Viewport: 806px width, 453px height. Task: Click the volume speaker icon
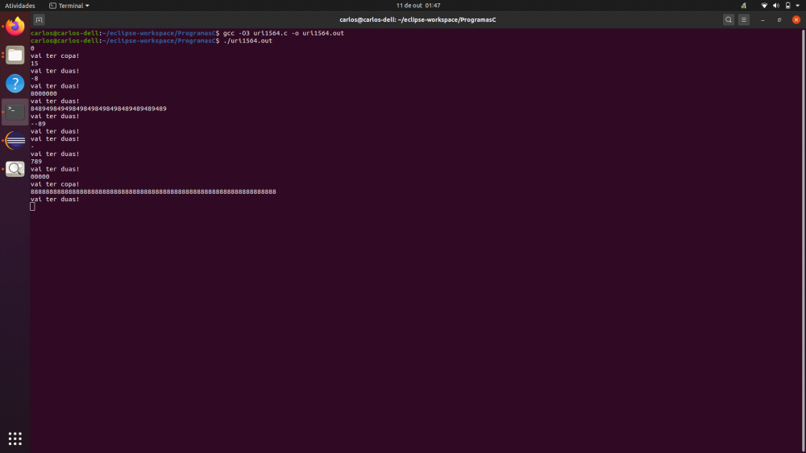click(x=775, y=6)
